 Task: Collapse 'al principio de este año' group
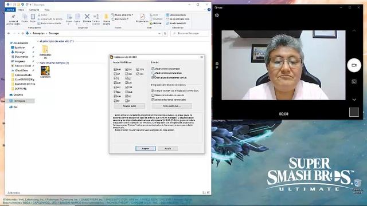click(38, 41)
